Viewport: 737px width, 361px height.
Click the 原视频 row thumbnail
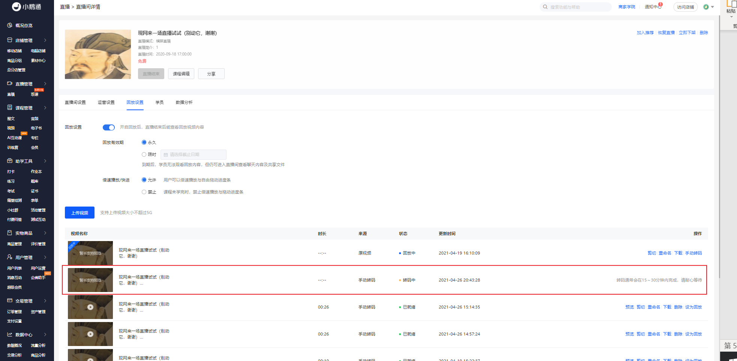(90, 253)
